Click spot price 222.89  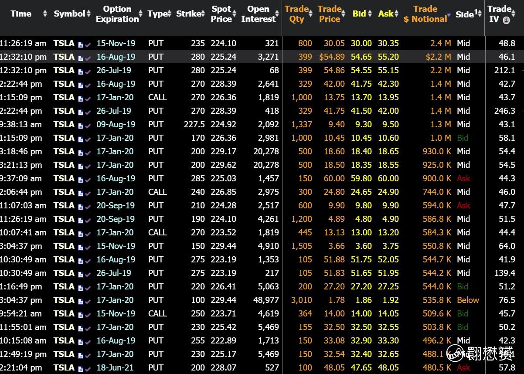tap(223, 340)
